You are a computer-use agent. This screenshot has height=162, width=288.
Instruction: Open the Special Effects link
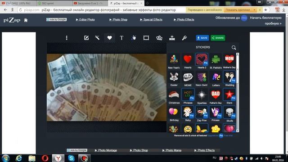point(151,19)
